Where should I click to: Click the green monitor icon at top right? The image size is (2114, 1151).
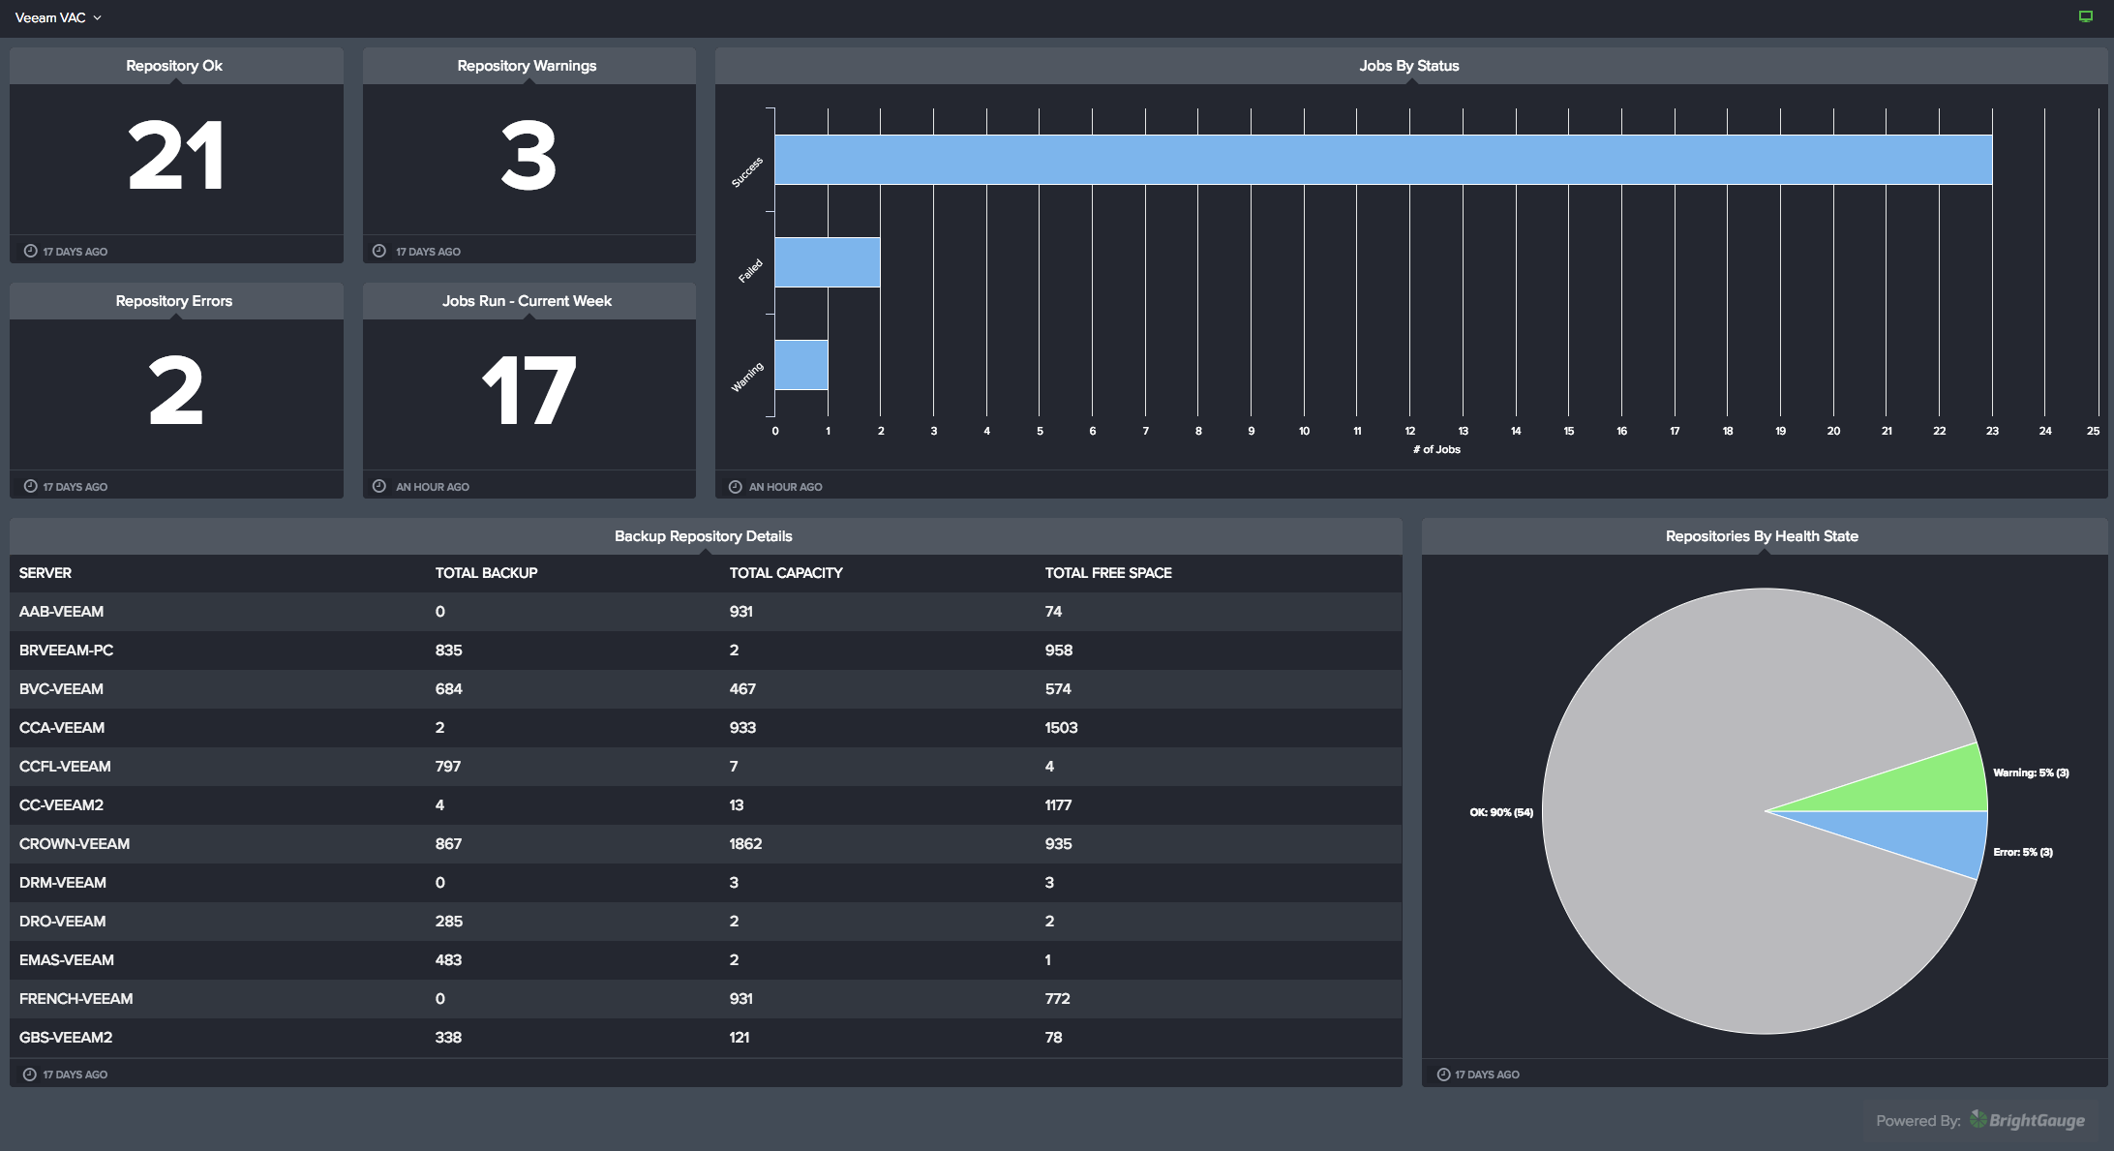2086,16
